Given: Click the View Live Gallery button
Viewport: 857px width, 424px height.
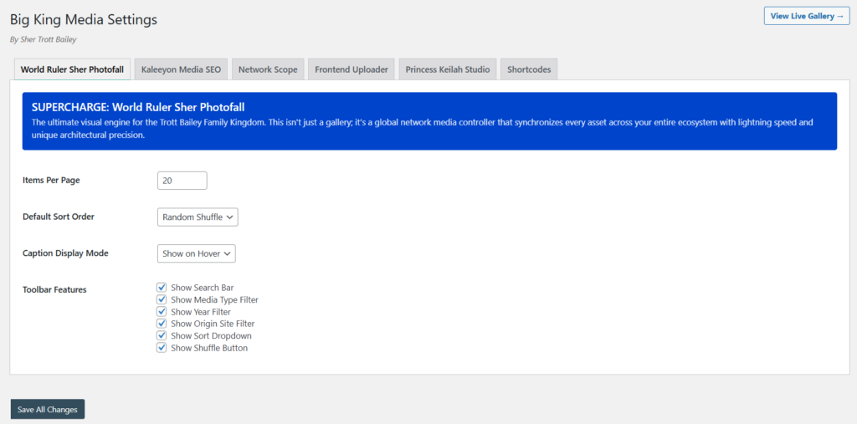Looking at the screenshot, I should click(x=807, y=16).
